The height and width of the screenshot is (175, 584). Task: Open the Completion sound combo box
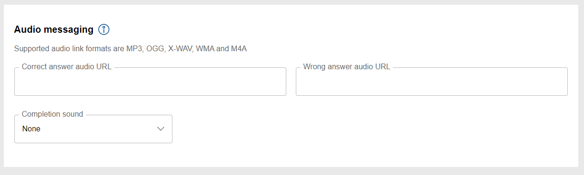[93, 129]
